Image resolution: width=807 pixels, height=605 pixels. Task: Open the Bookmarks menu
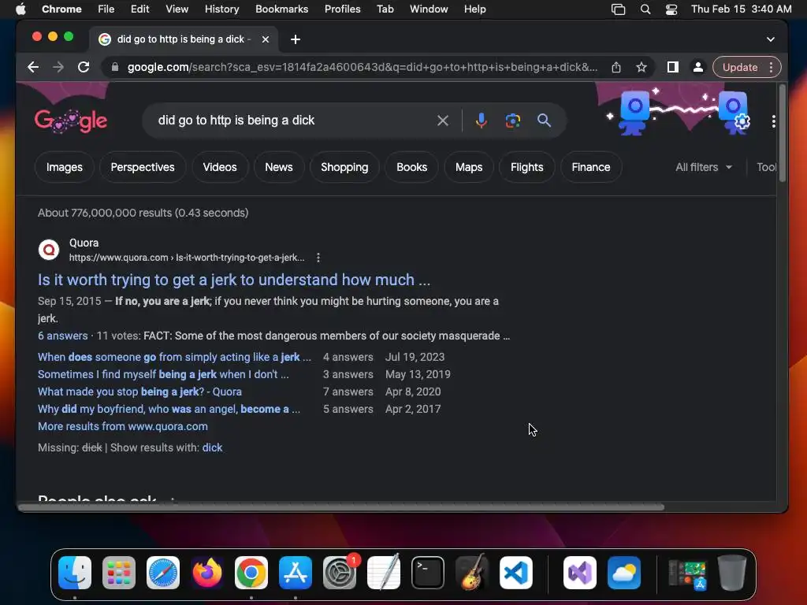click(281, 9)
